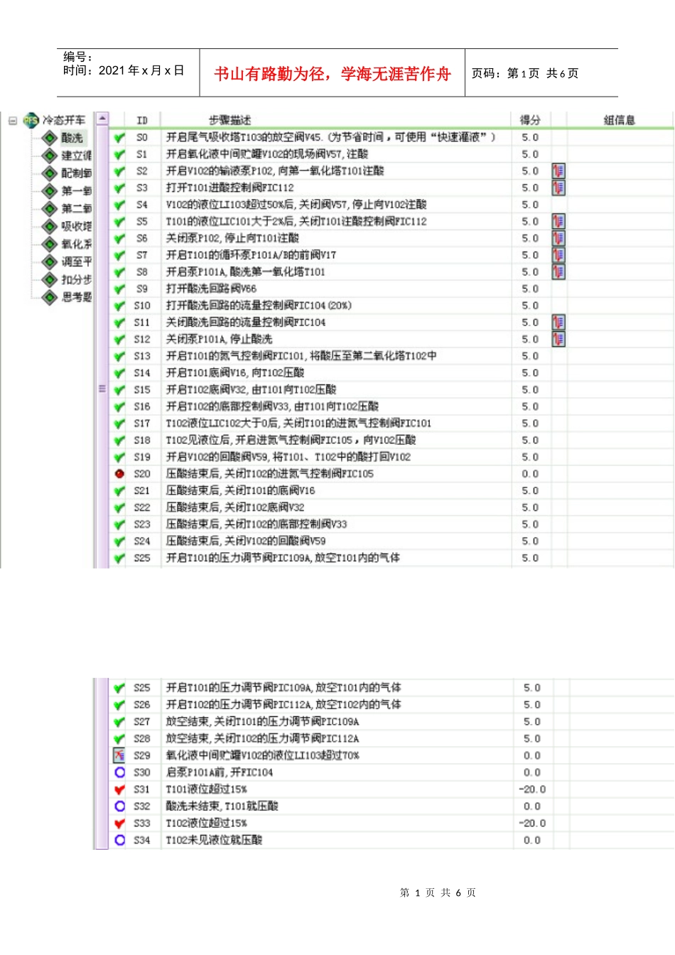Viewport: 675px width, 955px height.
Task: Click the ID column header
Action: 142,120
